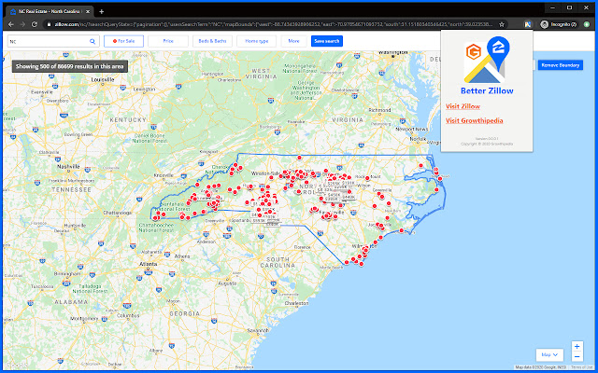Click the Showing 500 results banner
Image resolution: width=598 pixels, height=373 pixels.
[70, 66]
